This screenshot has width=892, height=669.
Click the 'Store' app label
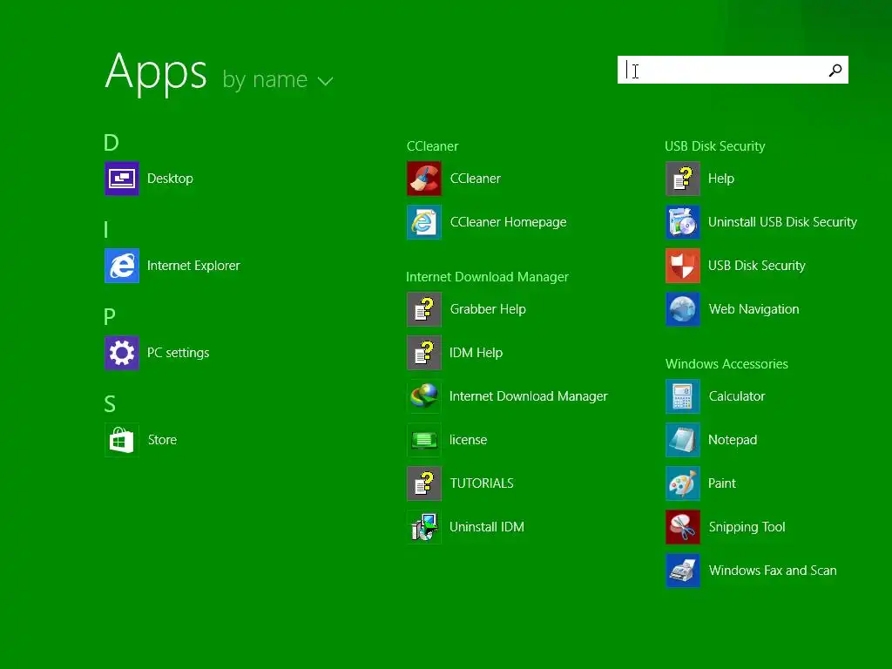coord(162,440)
